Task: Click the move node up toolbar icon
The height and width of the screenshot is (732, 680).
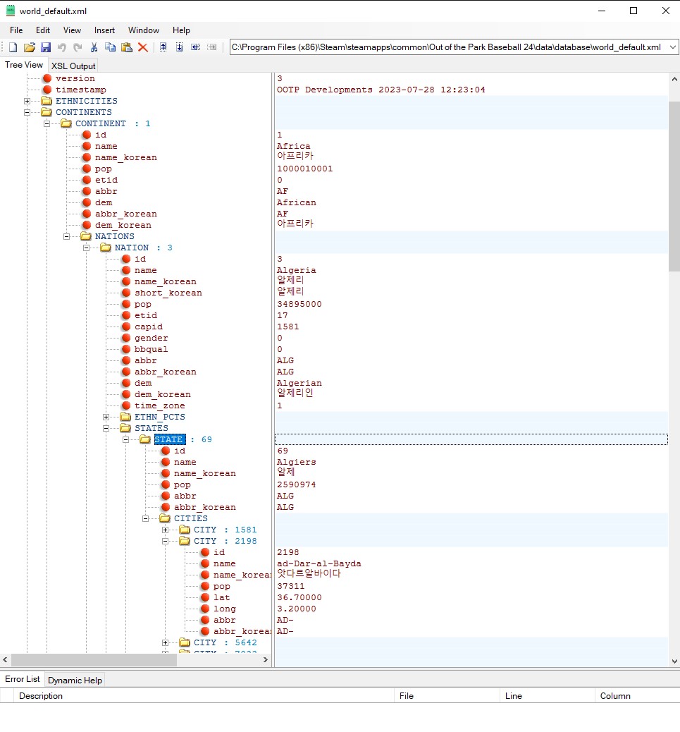Action: click(x=163, y=47)
